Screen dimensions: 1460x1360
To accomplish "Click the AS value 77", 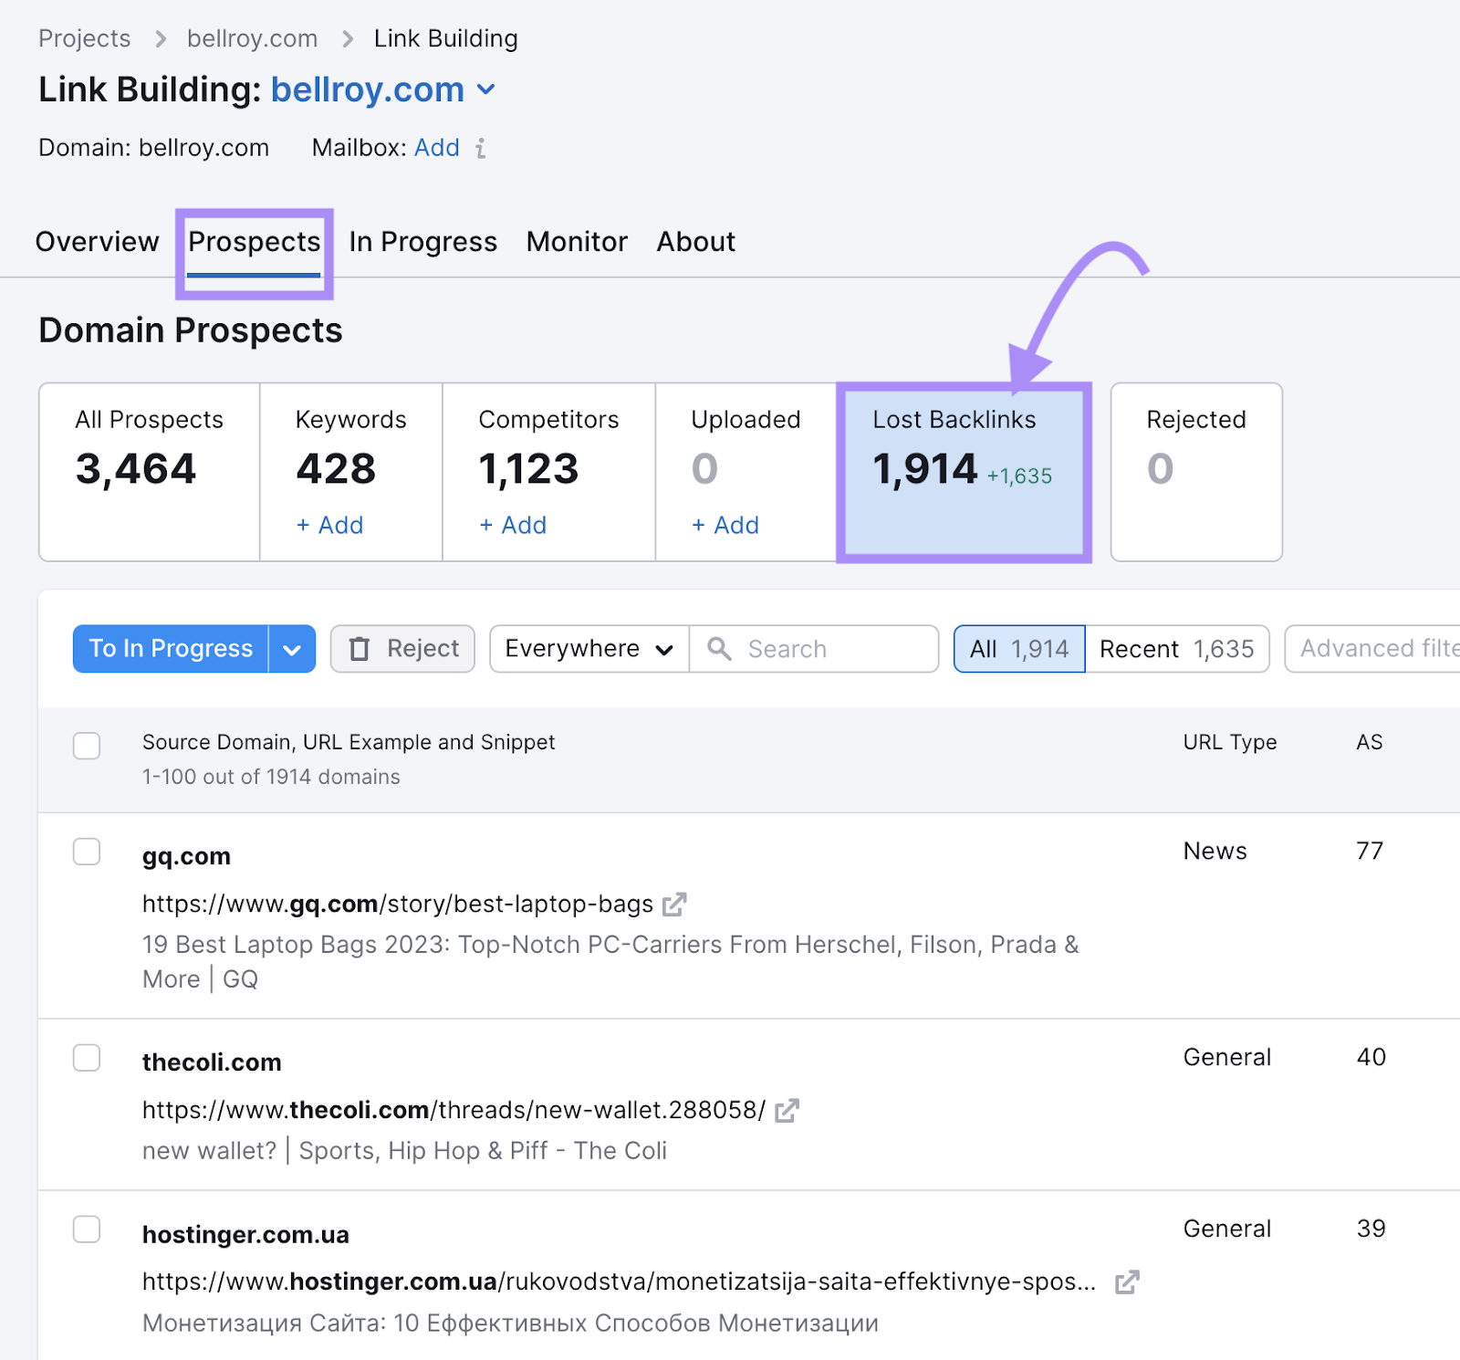I will pos(1370,852).
